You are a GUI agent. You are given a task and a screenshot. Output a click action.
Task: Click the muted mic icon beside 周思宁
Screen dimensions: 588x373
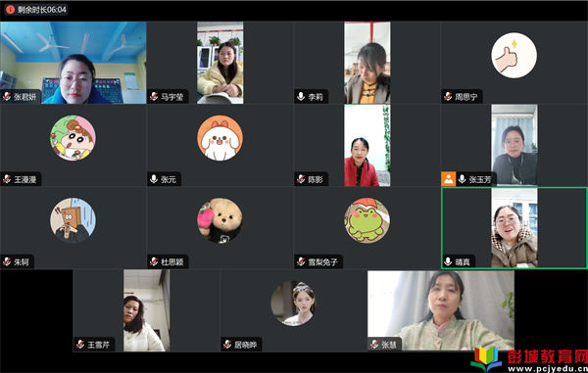click(448, 97)
